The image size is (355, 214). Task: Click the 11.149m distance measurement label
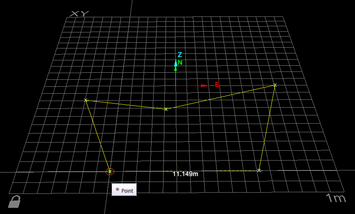185,174
